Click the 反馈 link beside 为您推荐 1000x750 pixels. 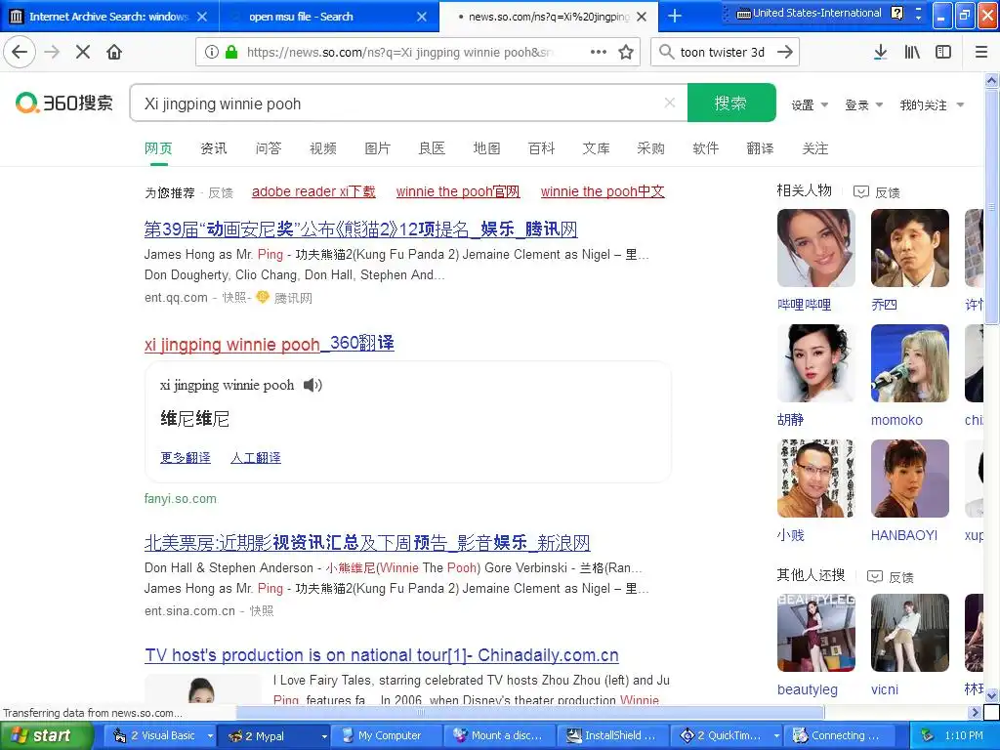tap(221, 192)
